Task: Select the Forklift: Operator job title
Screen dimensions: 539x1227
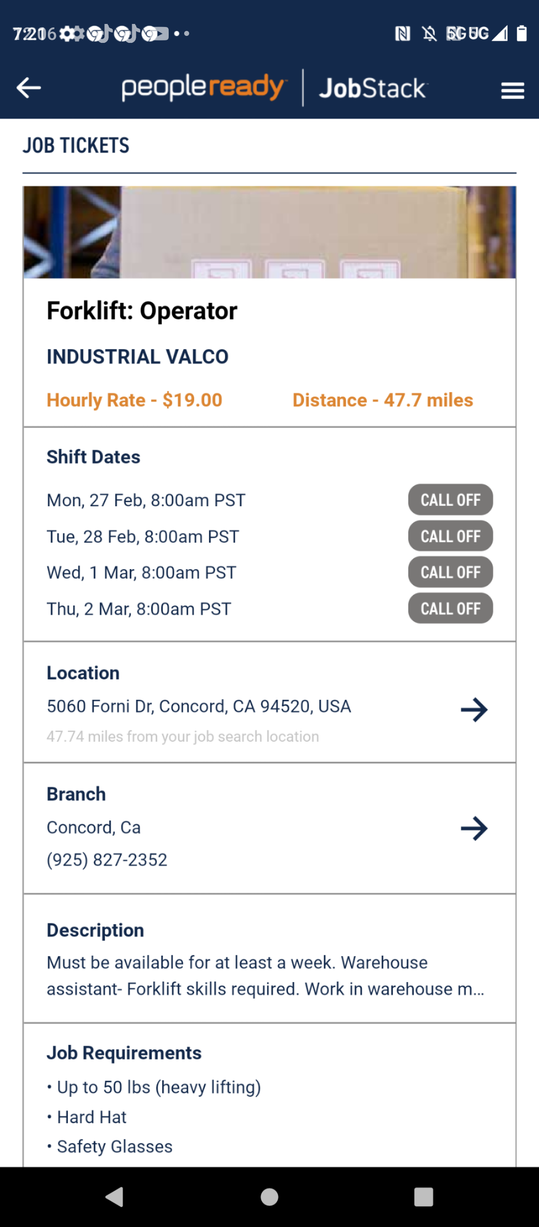Action: point(142,311)
